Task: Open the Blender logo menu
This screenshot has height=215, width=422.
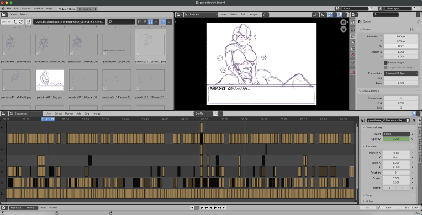Action: (x=3, y=9)
